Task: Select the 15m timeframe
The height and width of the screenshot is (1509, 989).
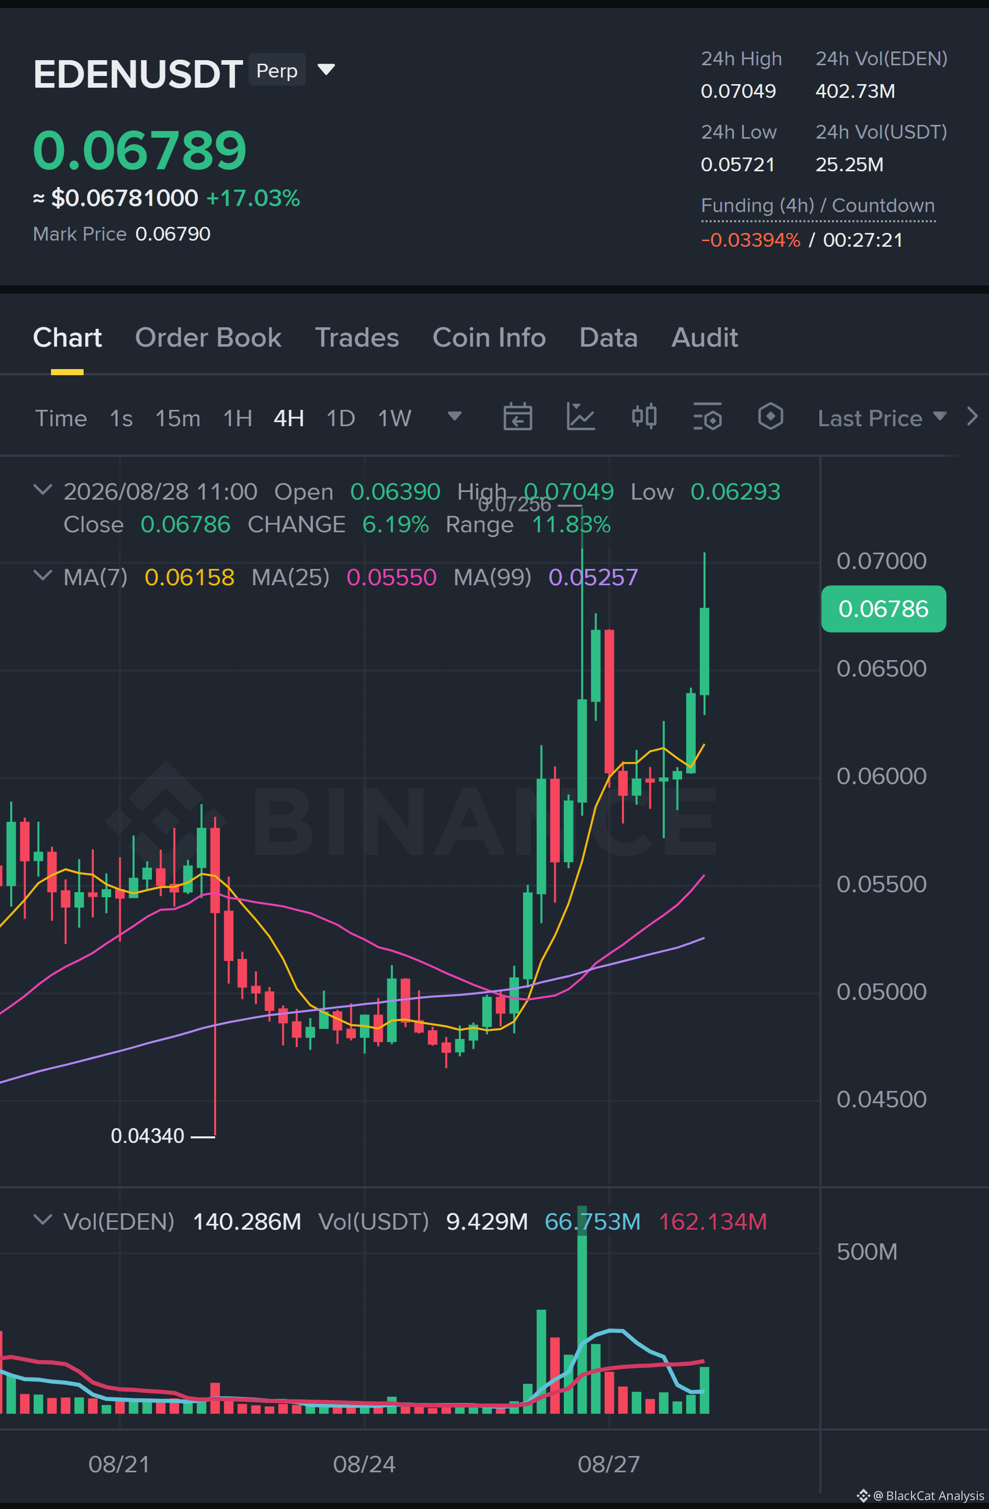Action: point(177,419)
